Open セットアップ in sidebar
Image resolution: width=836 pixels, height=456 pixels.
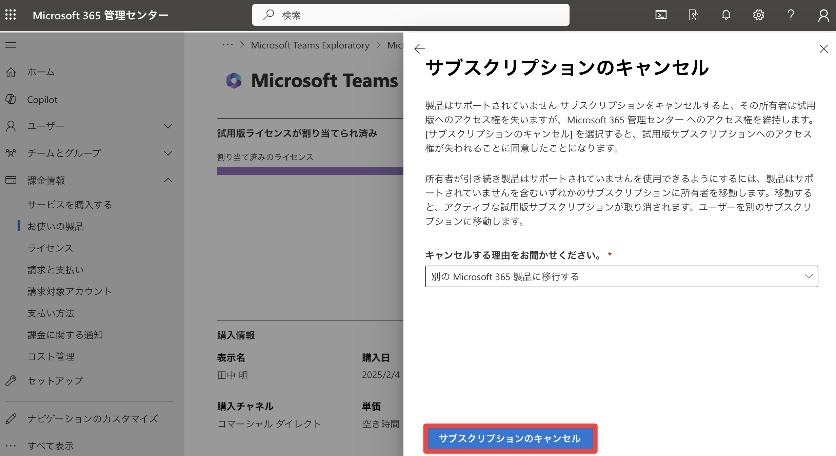[55, 381]
